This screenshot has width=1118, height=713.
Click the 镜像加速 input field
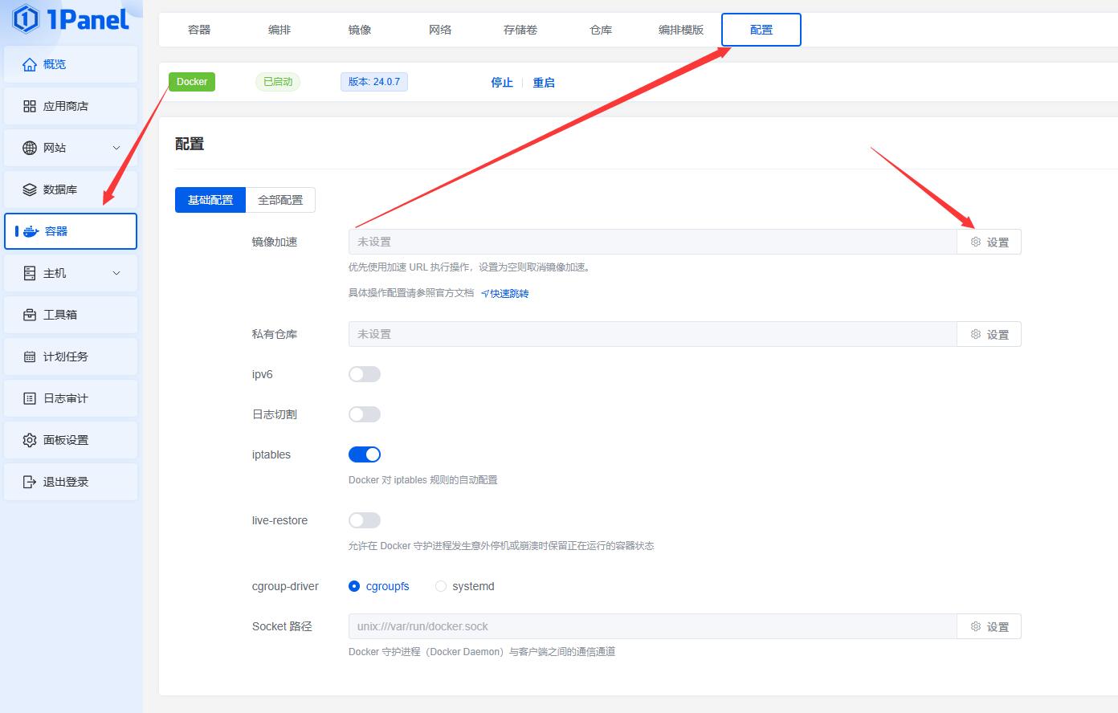point(653,242)
